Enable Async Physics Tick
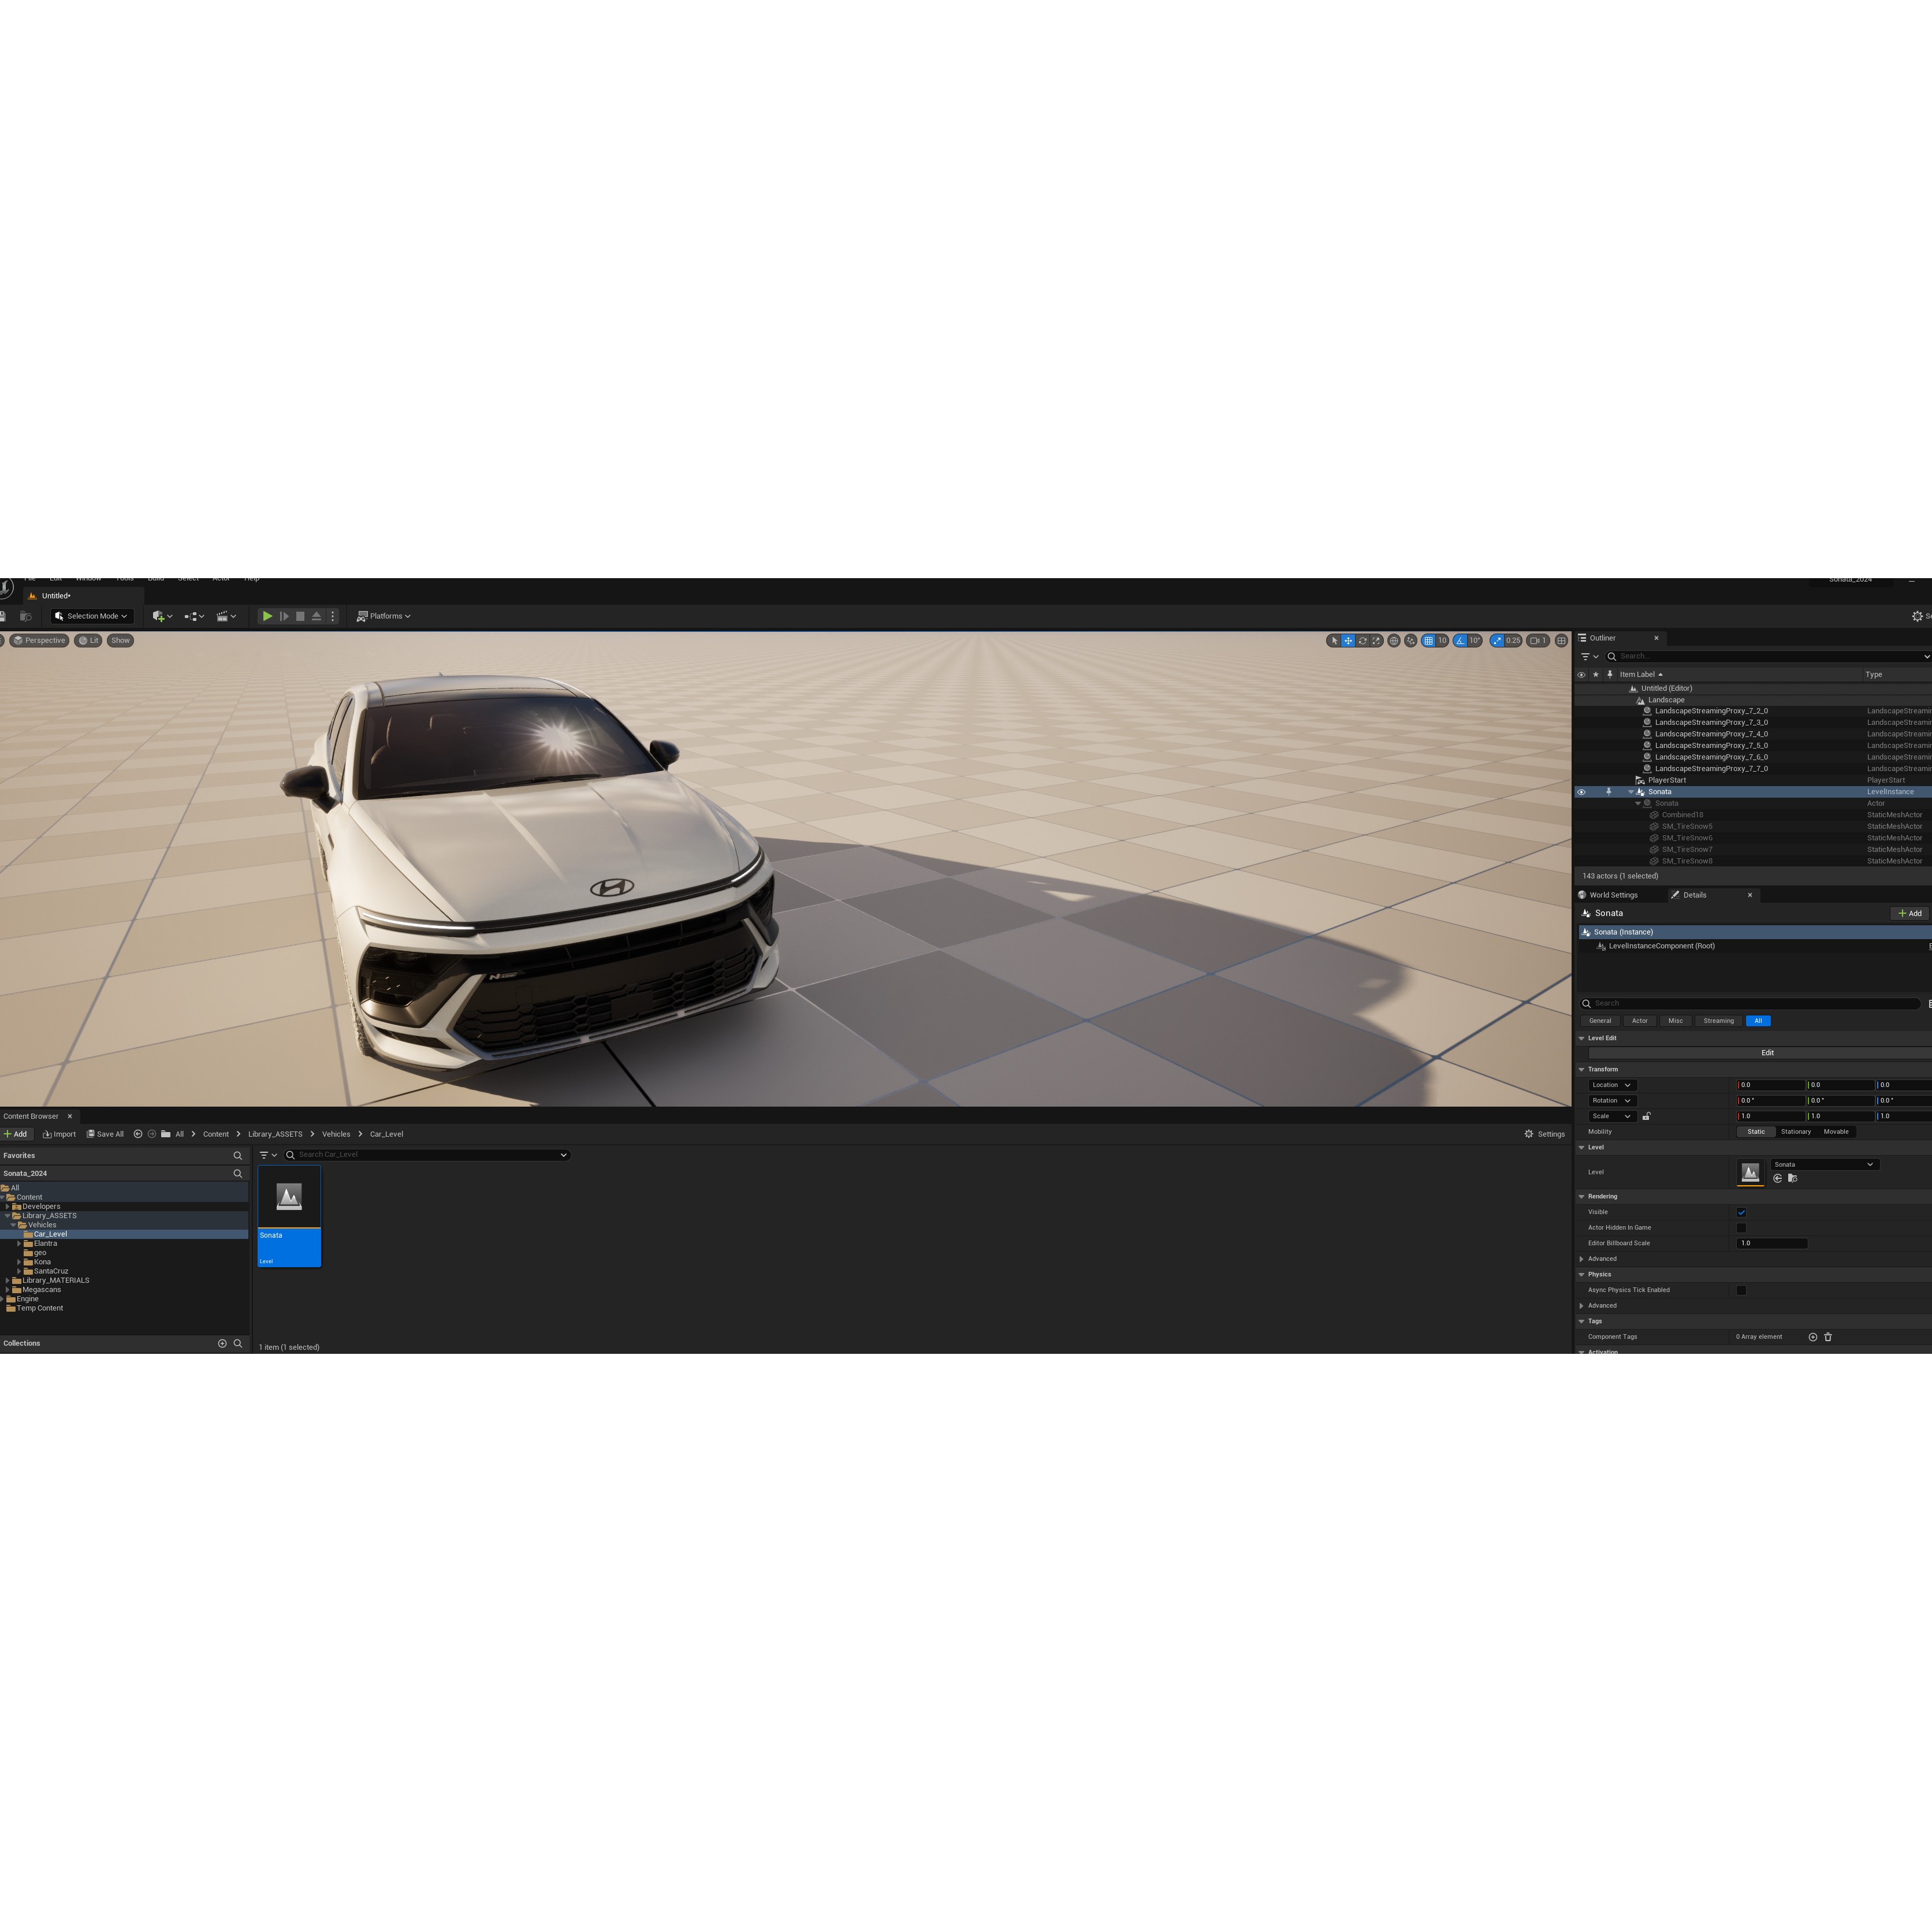This screenshot has width=1932, height=1932. tap(1742, 1289)
